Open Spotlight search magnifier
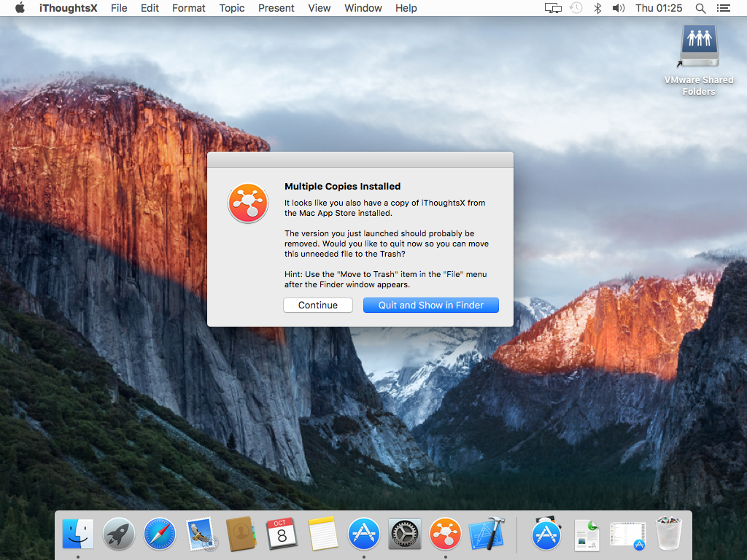Viewport: 747px width, 560px height. click(700, 8)
